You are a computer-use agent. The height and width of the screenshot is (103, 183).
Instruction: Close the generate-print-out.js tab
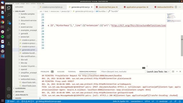click(92, 7)
